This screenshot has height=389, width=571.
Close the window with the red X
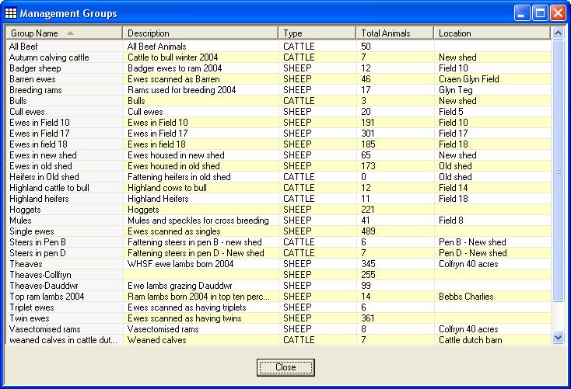tap(558, 13)
